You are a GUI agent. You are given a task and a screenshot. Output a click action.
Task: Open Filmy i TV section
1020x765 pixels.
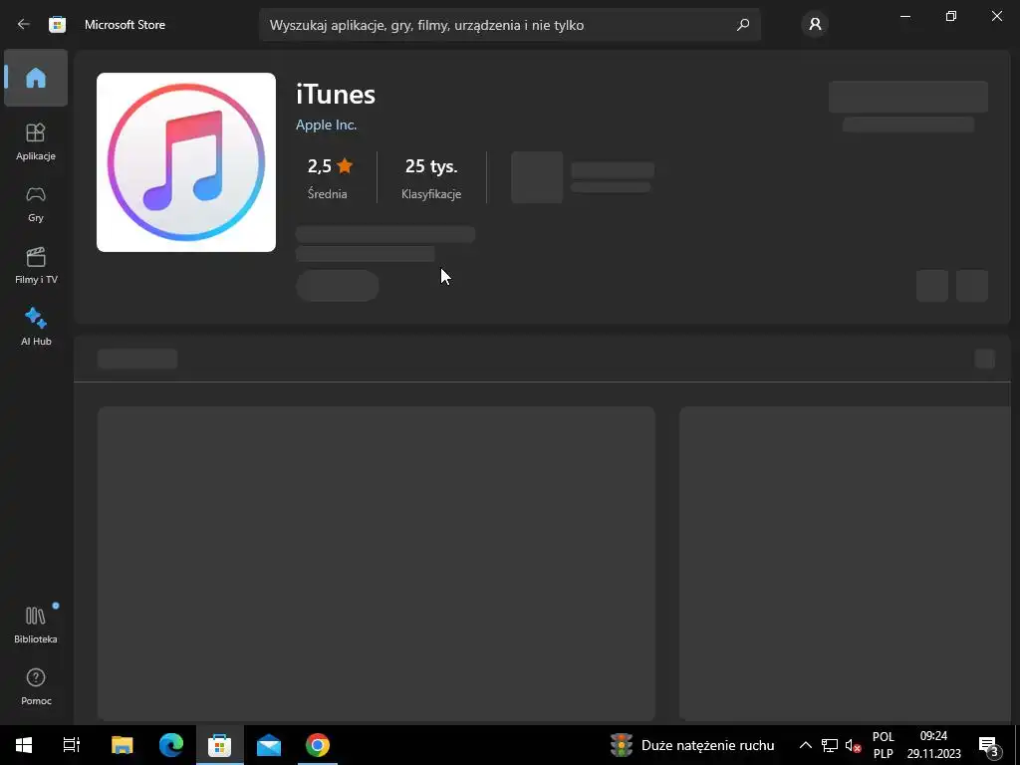click(x=36, y=265)
